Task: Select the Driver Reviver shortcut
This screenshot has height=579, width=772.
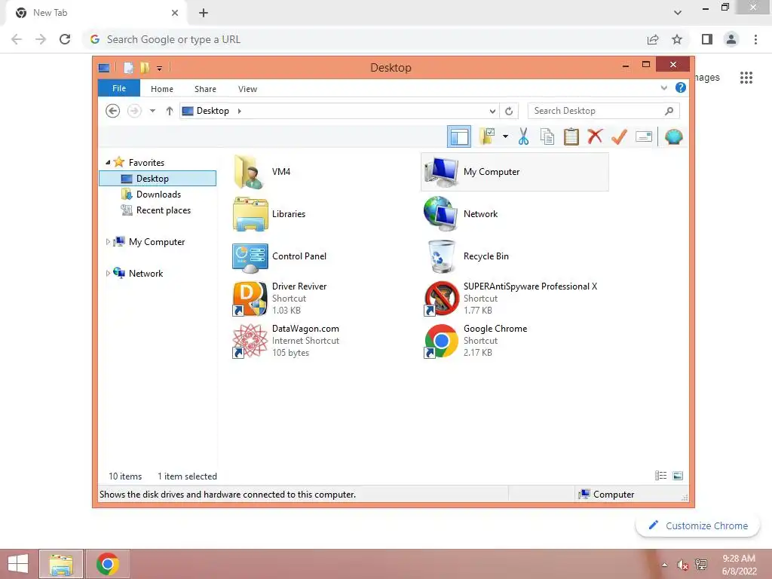Action: coord(280,299)
